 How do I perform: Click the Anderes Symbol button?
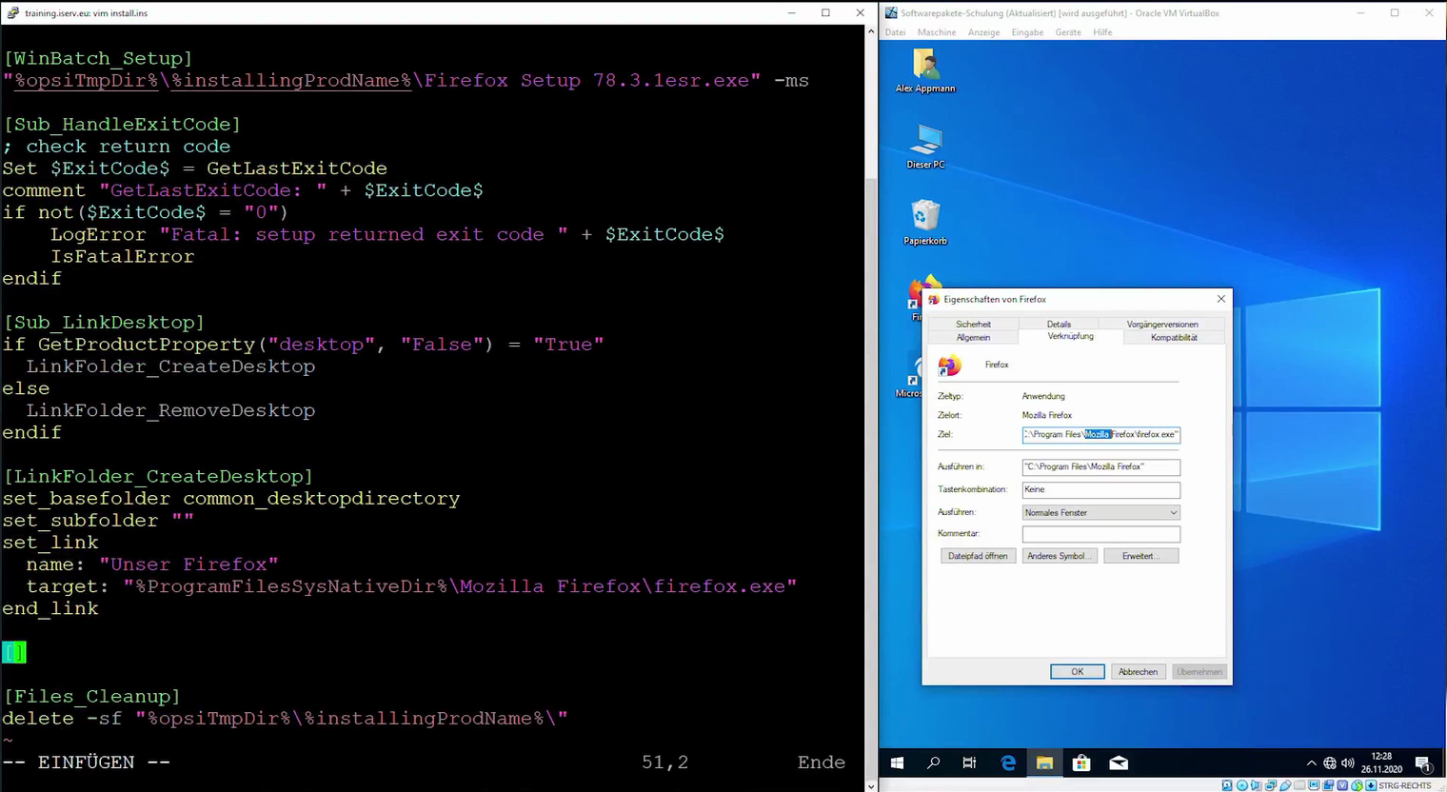tap(1059, 556)
